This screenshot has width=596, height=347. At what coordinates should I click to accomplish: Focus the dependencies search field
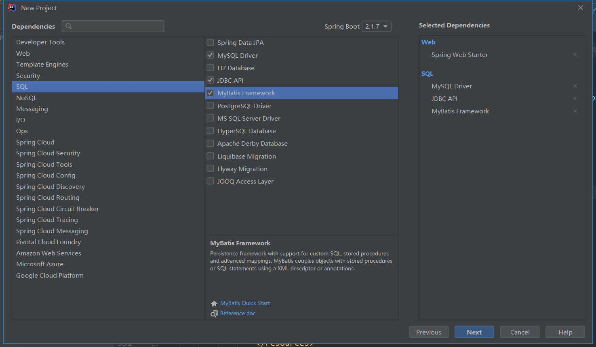coord(113,26)
